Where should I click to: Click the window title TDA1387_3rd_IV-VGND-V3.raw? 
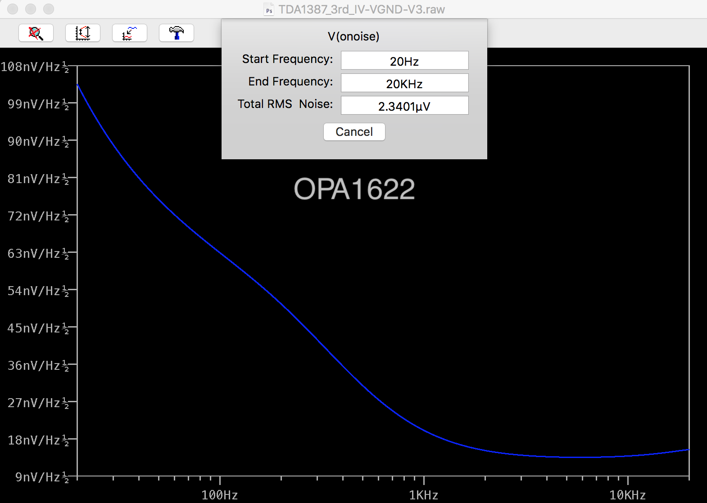362,9
